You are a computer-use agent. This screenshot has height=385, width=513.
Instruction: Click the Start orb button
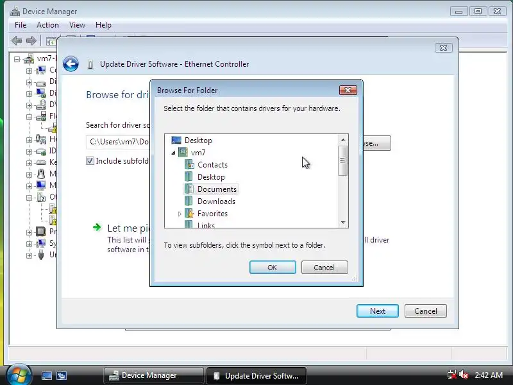pos(19,375)
